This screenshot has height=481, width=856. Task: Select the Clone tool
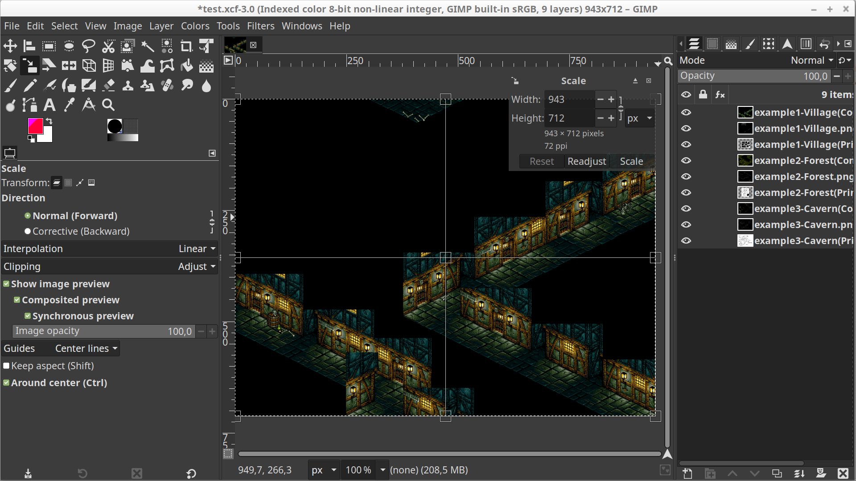(128, 85)
